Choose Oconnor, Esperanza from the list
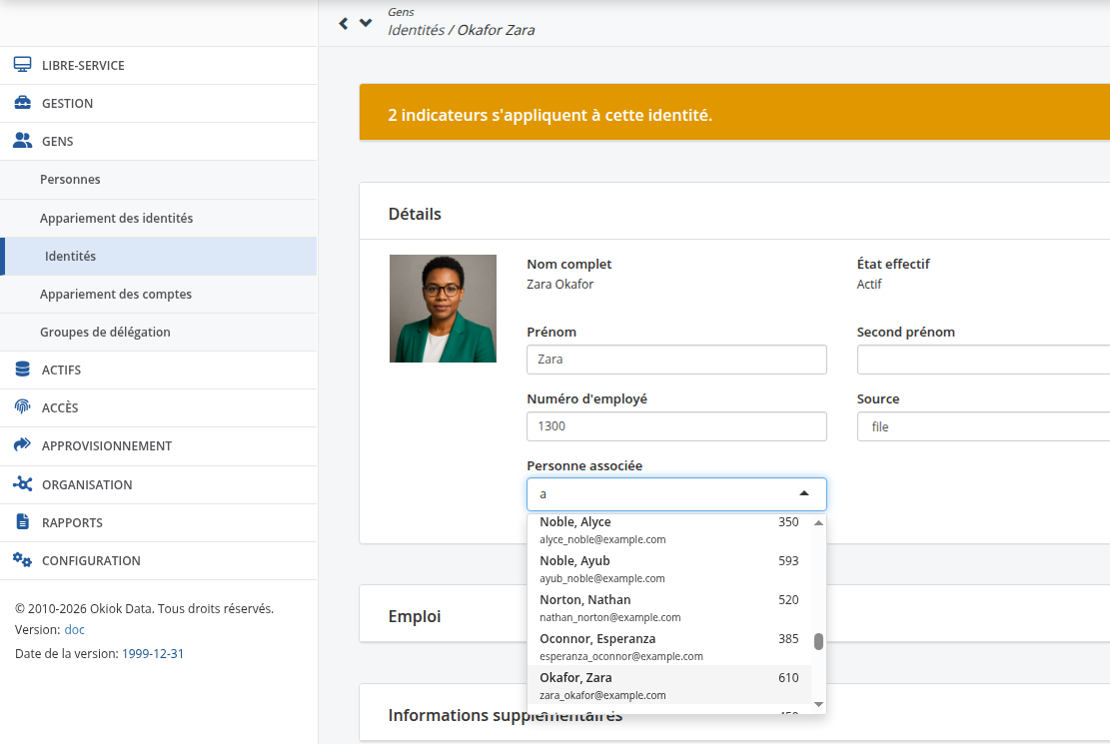1110x744 pixels. 669,647
